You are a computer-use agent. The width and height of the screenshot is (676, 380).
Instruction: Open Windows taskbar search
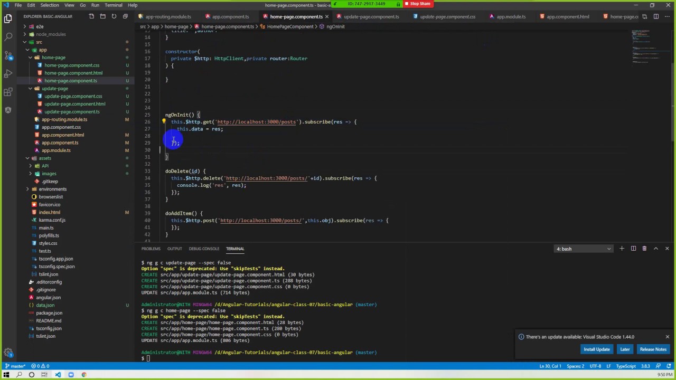[19, 375]
